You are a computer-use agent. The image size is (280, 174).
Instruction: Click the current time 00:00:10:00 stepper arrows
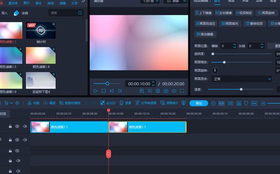point(153,84)
